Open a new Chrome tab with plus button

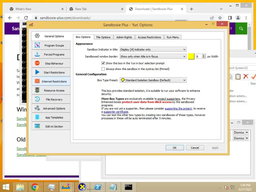pyautogui.click(x=191, y=9)
